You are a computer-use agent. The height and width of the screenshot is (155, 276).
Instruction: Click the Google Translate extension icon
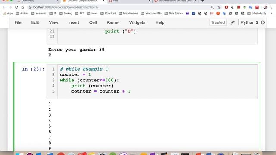(x=251, y=7)
